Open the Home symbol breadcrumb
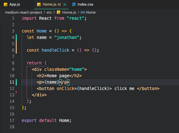179x133 pixels. coord(91,12)
